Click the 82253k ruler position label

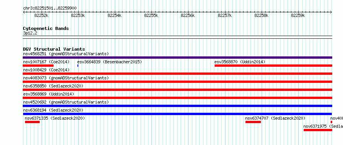pos(78,15)
